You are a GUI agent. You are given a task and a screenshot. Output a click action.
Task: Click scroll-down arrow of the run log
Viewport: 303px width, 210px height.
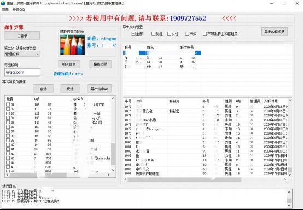(x=289, y=206)
